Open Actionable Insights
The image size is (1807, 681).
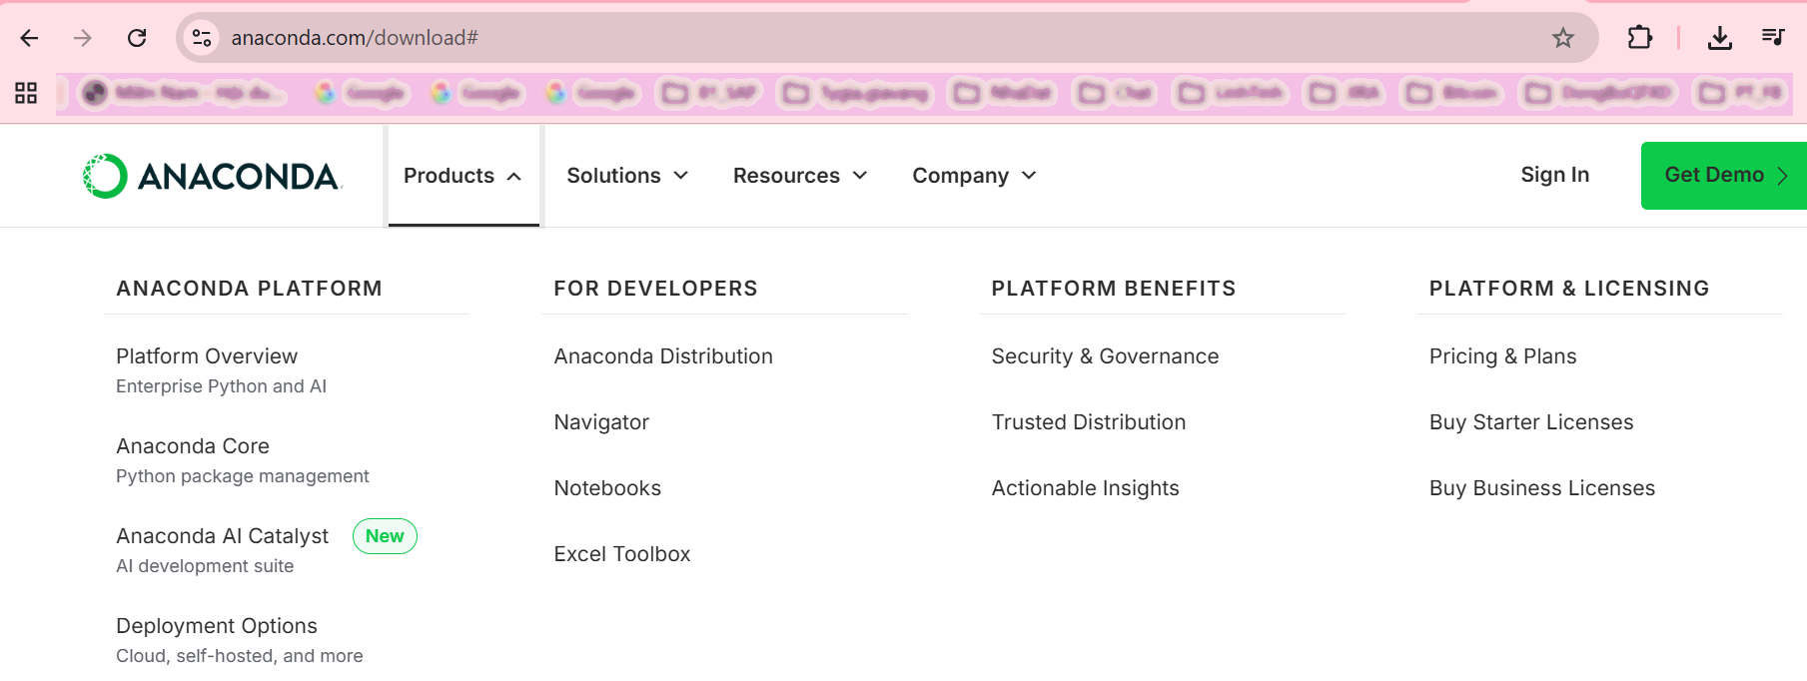point(1085,488)
